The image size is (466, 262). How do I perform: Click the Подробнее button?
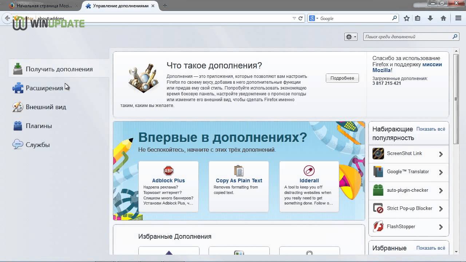[x=342, y=78]
